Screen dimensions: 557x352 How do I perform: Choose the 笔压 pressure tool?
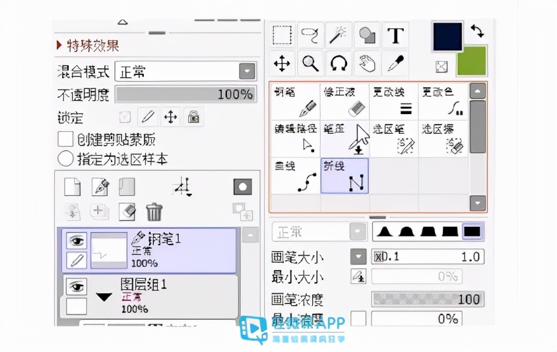pos(344,138)
